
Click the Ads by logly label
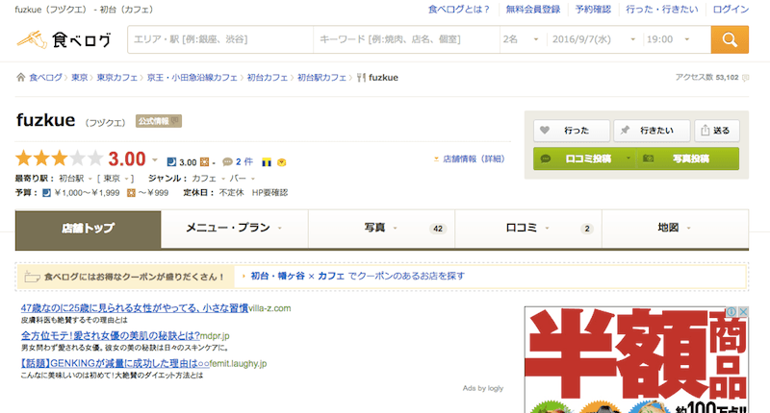483,388
